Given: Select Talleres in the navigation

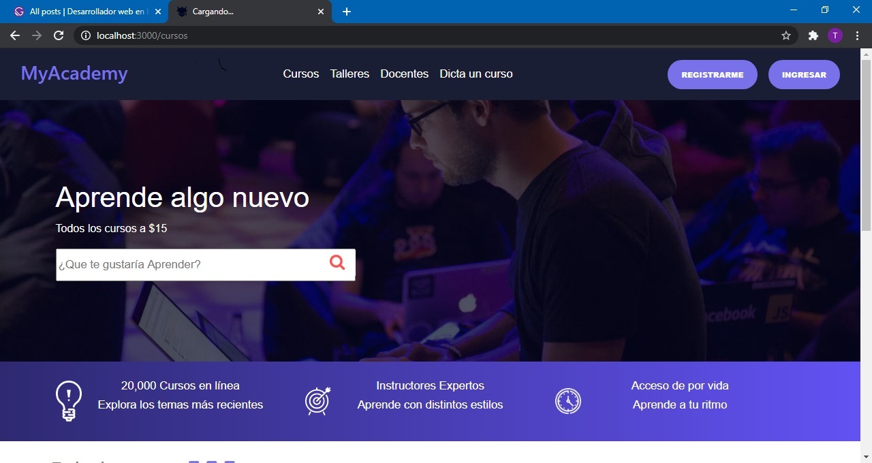Looking at the screenshot, I should click(349, 74).
